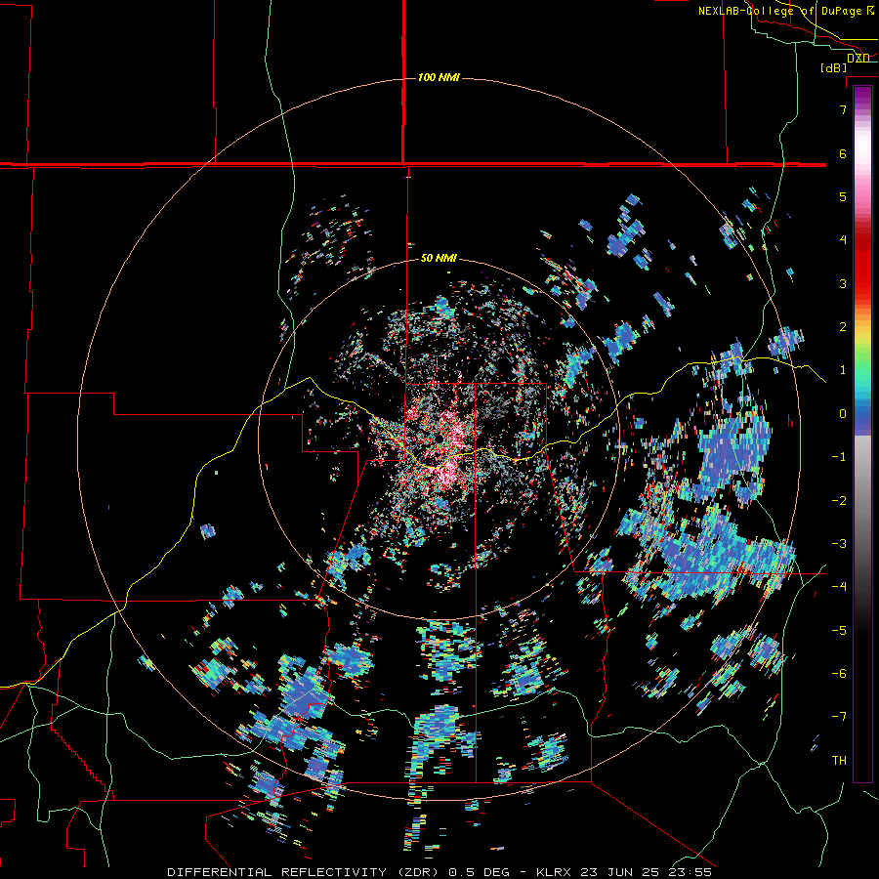This screenshot has width=879, height=879.
Task: Click the "-6" value on the dB scale
Action: click(839, 673)
